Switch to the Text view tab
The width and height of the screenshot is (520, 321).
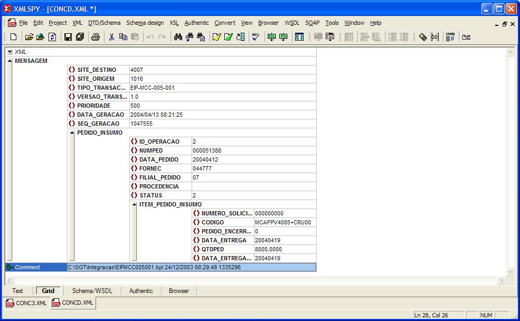(x=18, y=291)
